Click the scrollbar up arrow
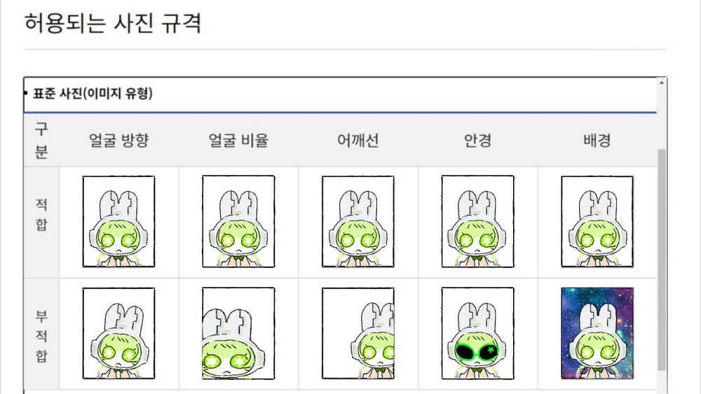 [x=662, y=83]
